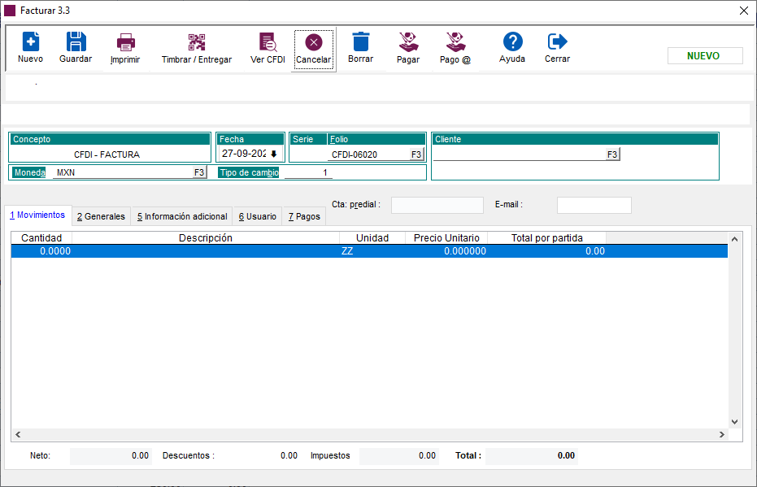Image resolution: width=757 pixels, height=487 pixels.
Task: Click the Folio CFDI-06020 field
Action: (369, 154)
